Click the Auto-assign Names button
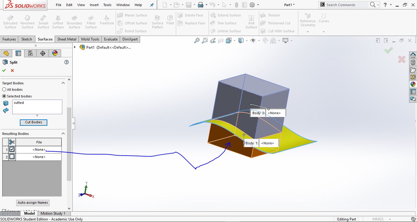 pos(33,203)
